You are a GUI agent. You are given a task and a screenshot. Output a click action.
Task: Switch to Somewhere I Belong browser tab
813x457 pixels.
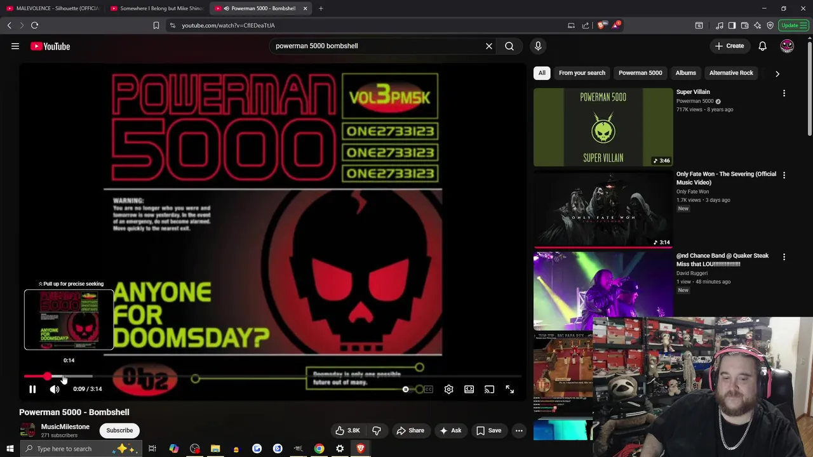click(x=157, y=8)
